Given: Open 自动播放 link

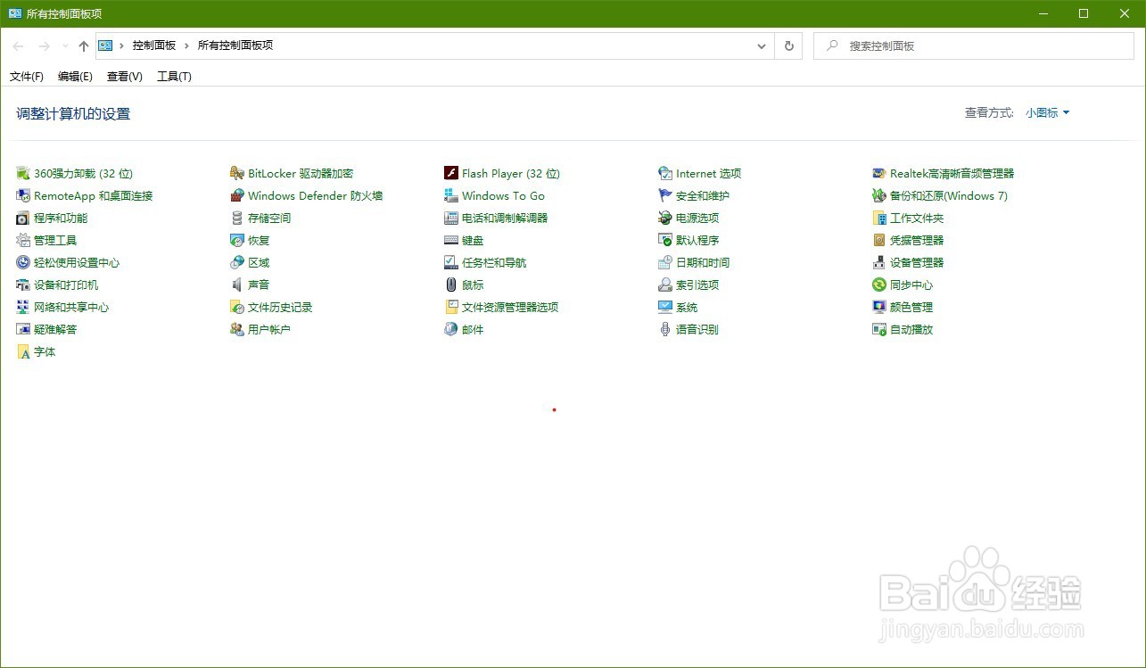Looking at the screenshot, I should (x=911, y=329).
